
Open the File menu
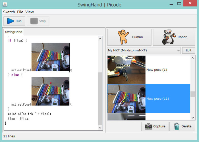20,12
